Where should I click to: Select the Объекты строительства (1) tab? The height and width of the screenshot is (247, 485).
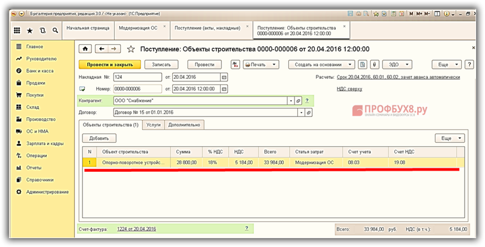111,125
